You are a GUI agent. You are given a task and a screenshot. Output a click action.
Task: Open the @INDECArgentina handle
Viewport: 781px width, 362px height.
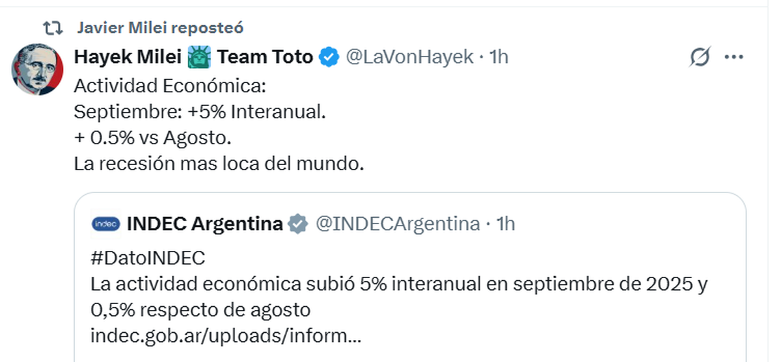click(x=397, y=224)
